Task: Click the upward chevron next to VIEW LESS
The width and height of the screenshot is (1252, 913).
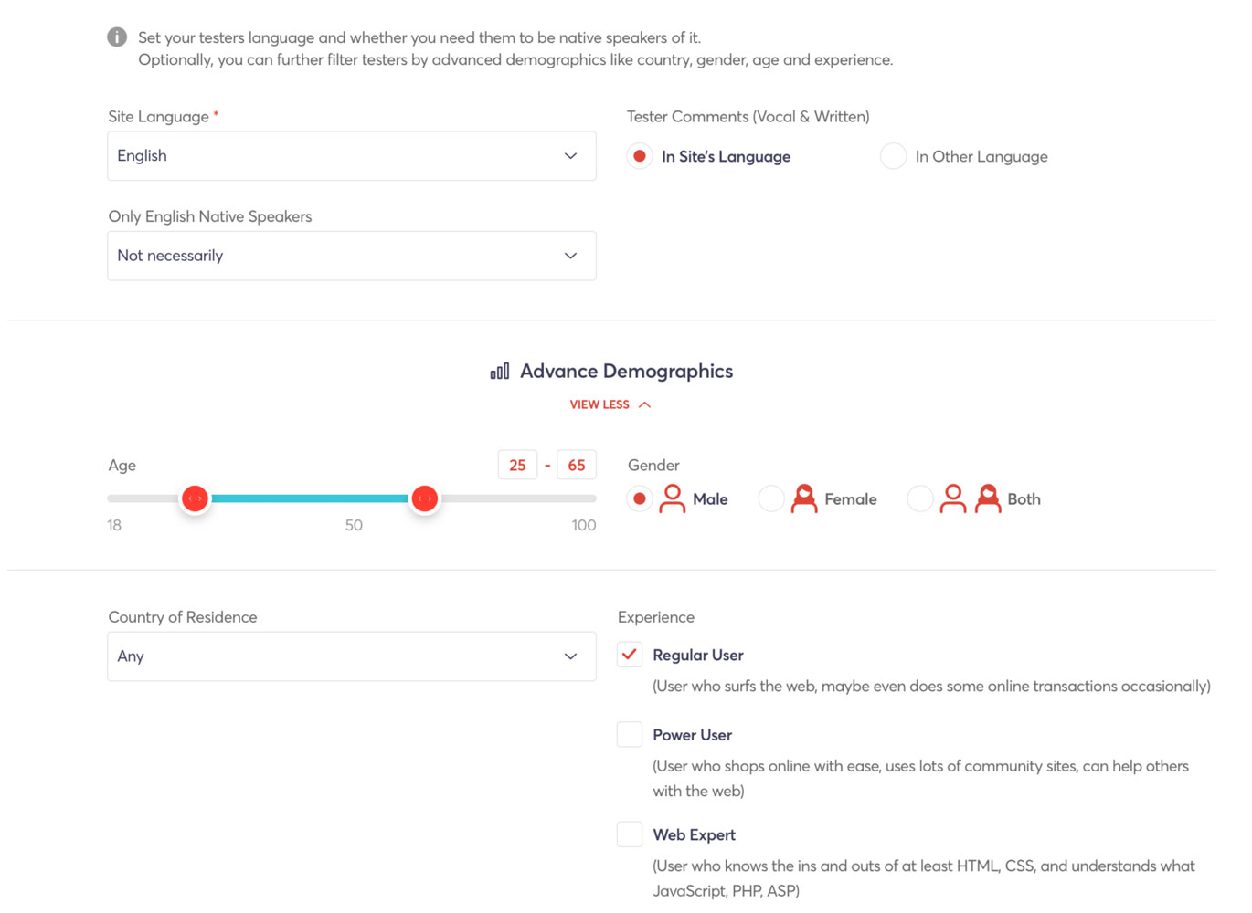Action: tap(645, 404)
